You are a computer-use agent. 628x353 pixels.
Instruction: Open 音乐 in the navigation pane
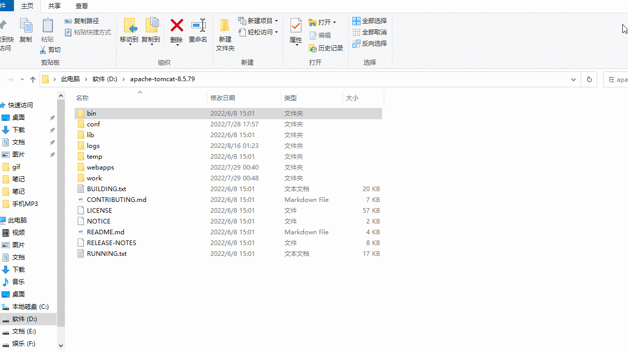point(19,282)
